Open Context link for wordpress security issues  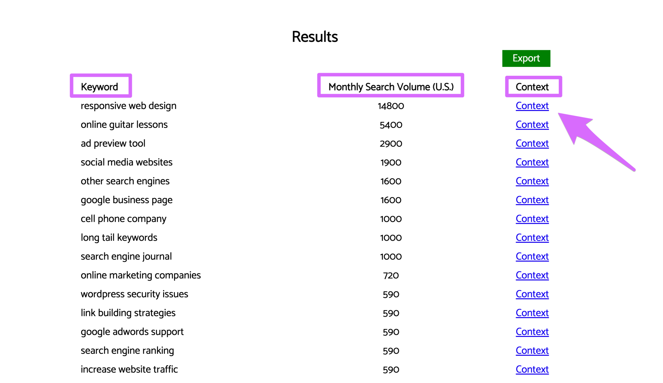(x=532, y=294)
